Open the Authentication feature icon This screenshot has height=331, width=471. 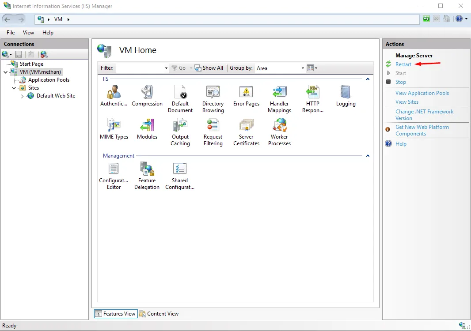114,93
